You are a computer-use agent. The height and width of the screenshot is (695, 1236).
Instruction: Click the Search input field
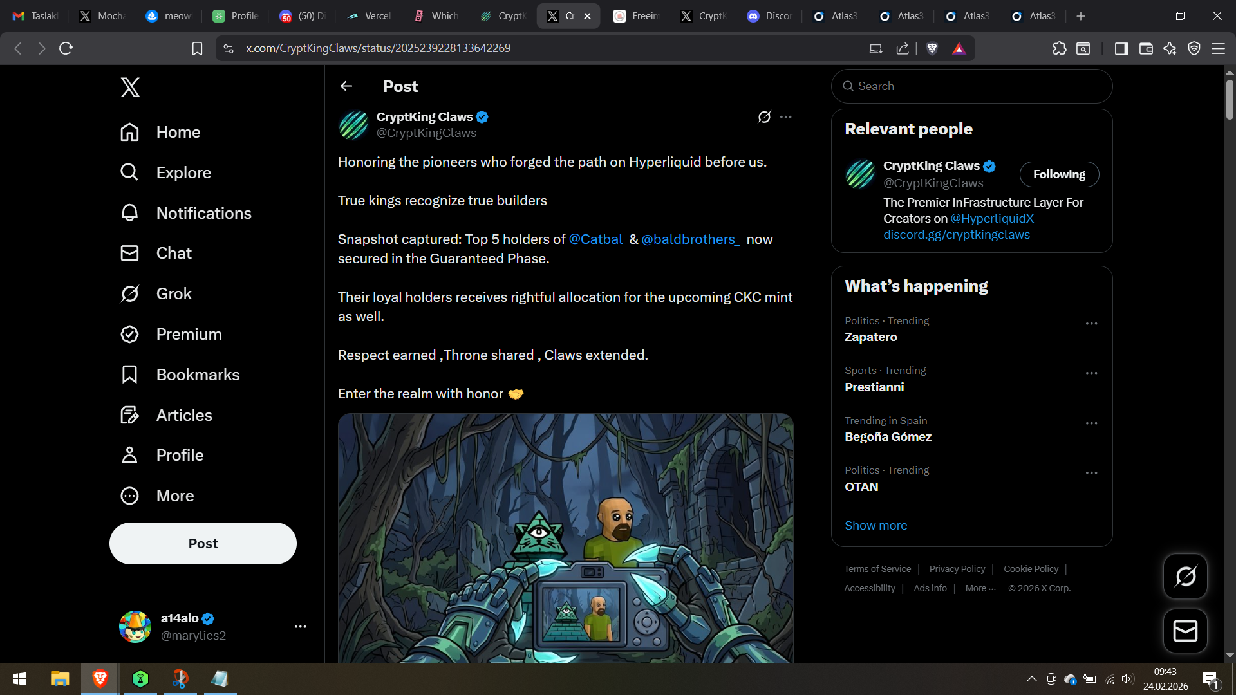pyautogui.click(x=971, y=86)
